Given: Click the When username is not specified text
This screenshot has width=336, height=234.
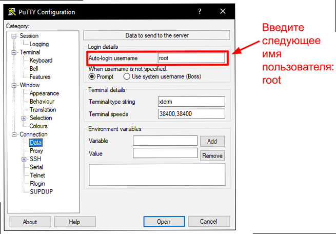Looking at the screenshot, I should (128, 69).
